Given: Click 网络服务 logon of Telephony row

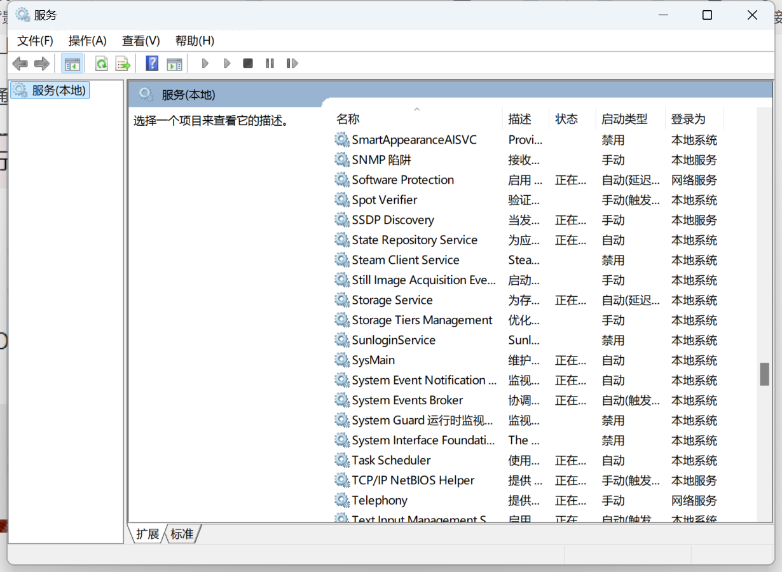Looking at the screenshot, I should click(694, 500).
